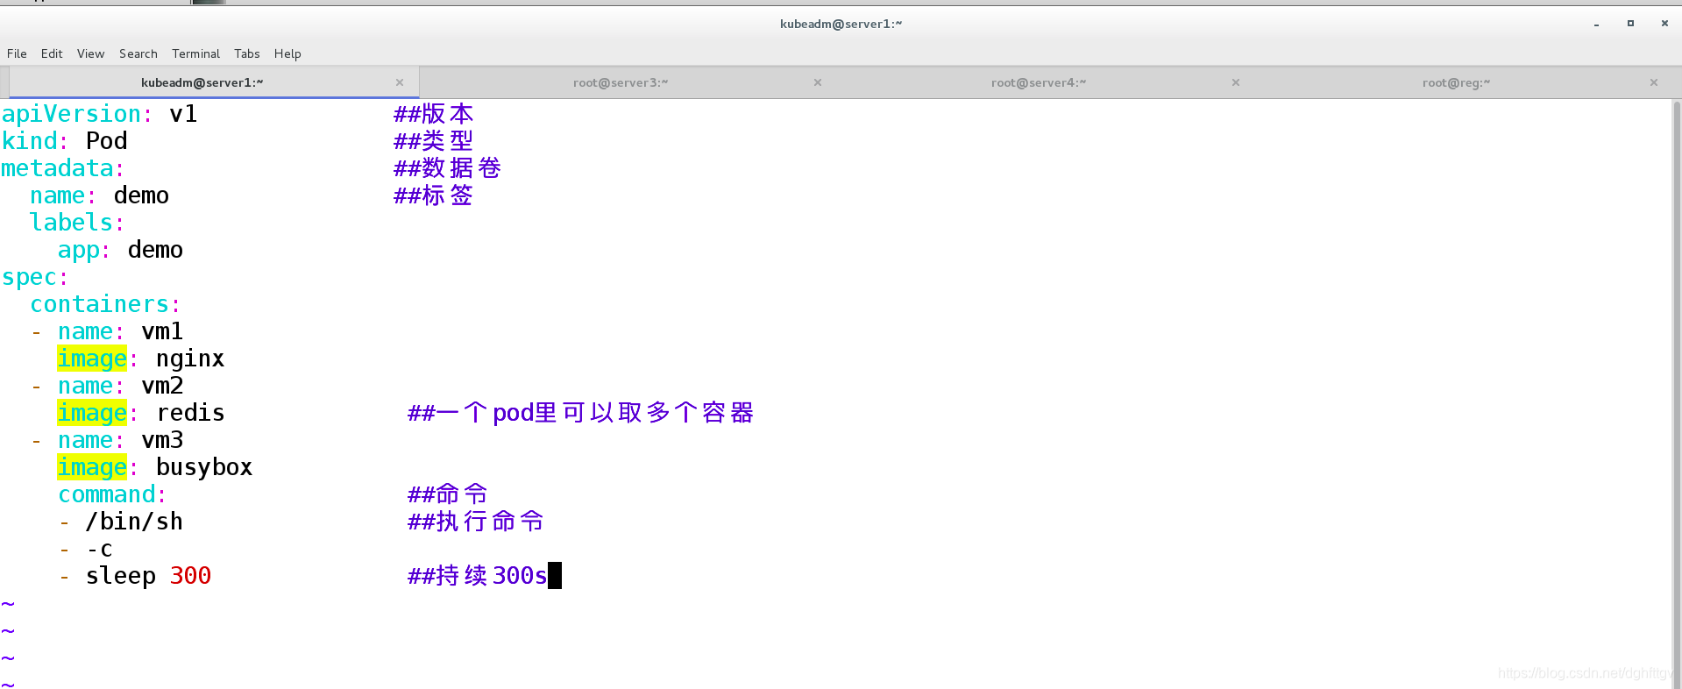Click the 'image: nginx' line
Screen dimensions: 1682x689
point(141,359)
